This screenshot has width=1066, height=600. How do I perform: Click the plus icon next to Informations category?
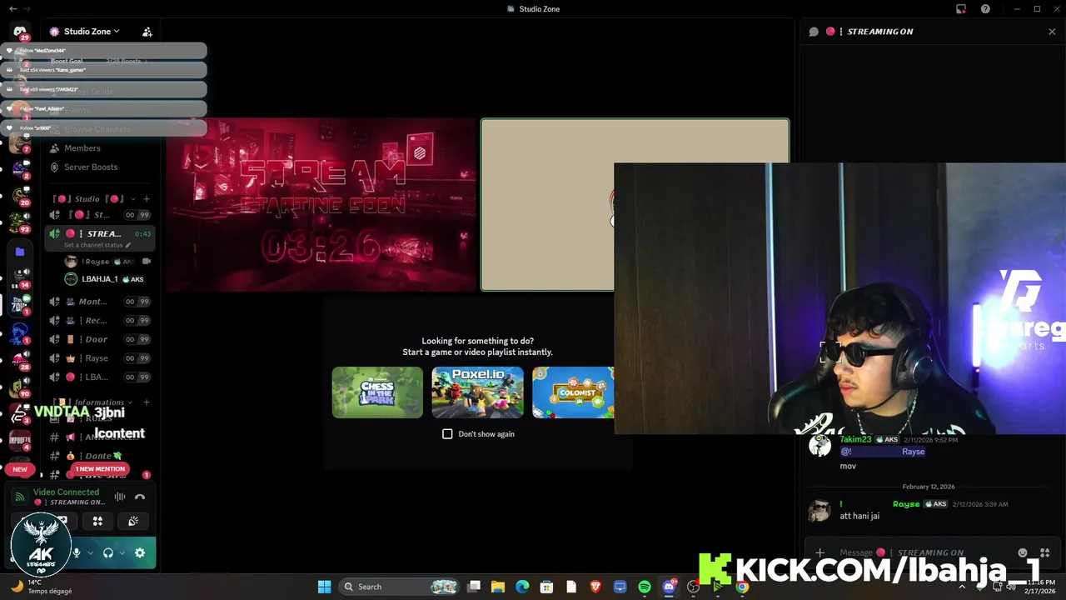[147, 402]
